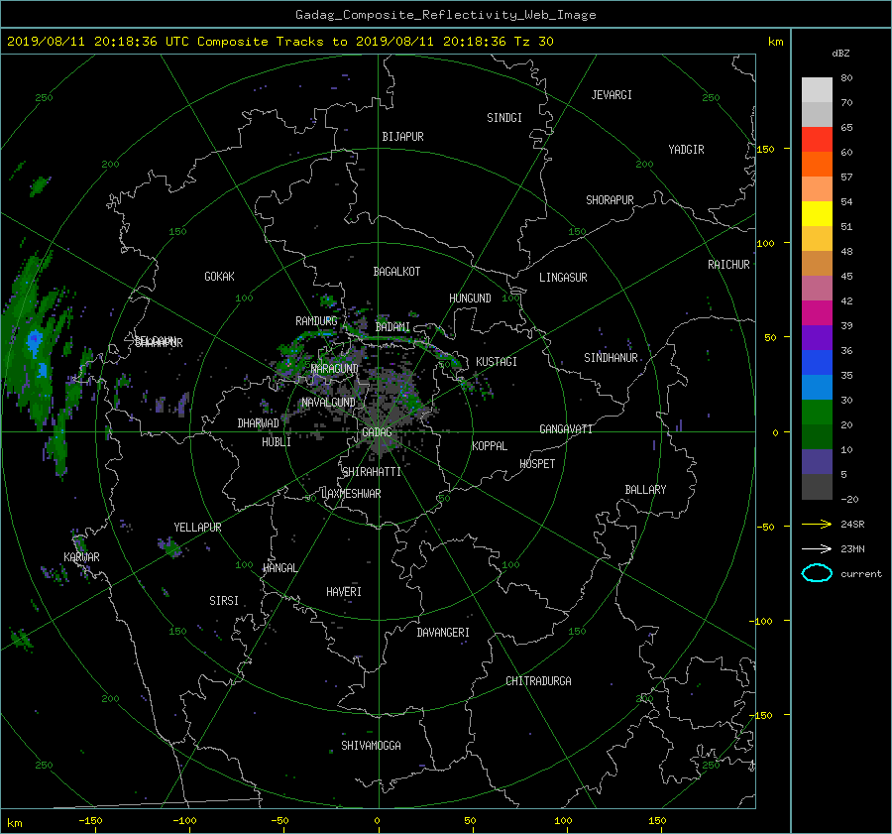Click the image title Gadag_Composite_Reflectivity_Web_Image
The height and width of the screenshot is (834, 892).
(445, 15)
